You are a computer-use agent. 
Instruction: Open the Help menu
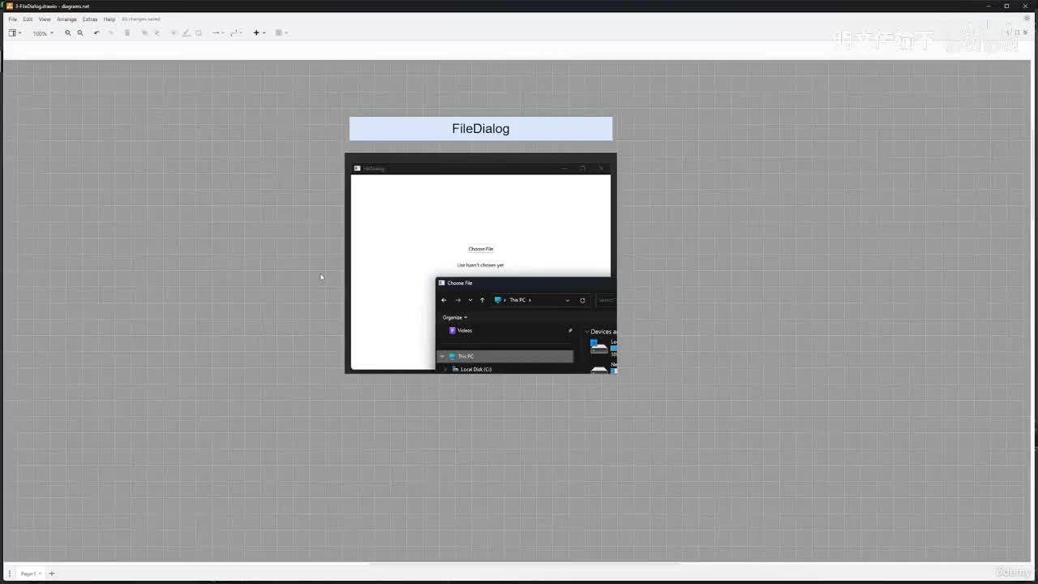click(109, 19)
